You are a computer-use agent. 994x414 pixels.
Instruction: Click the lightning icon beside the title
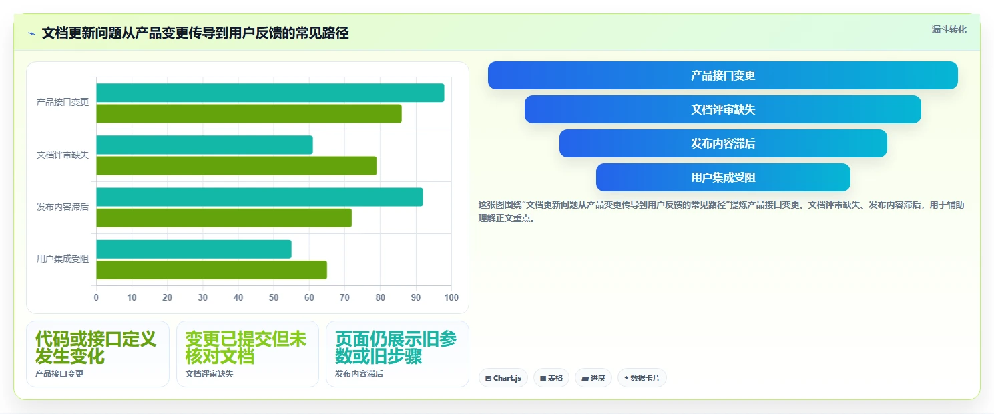click(x=32, y=33)
